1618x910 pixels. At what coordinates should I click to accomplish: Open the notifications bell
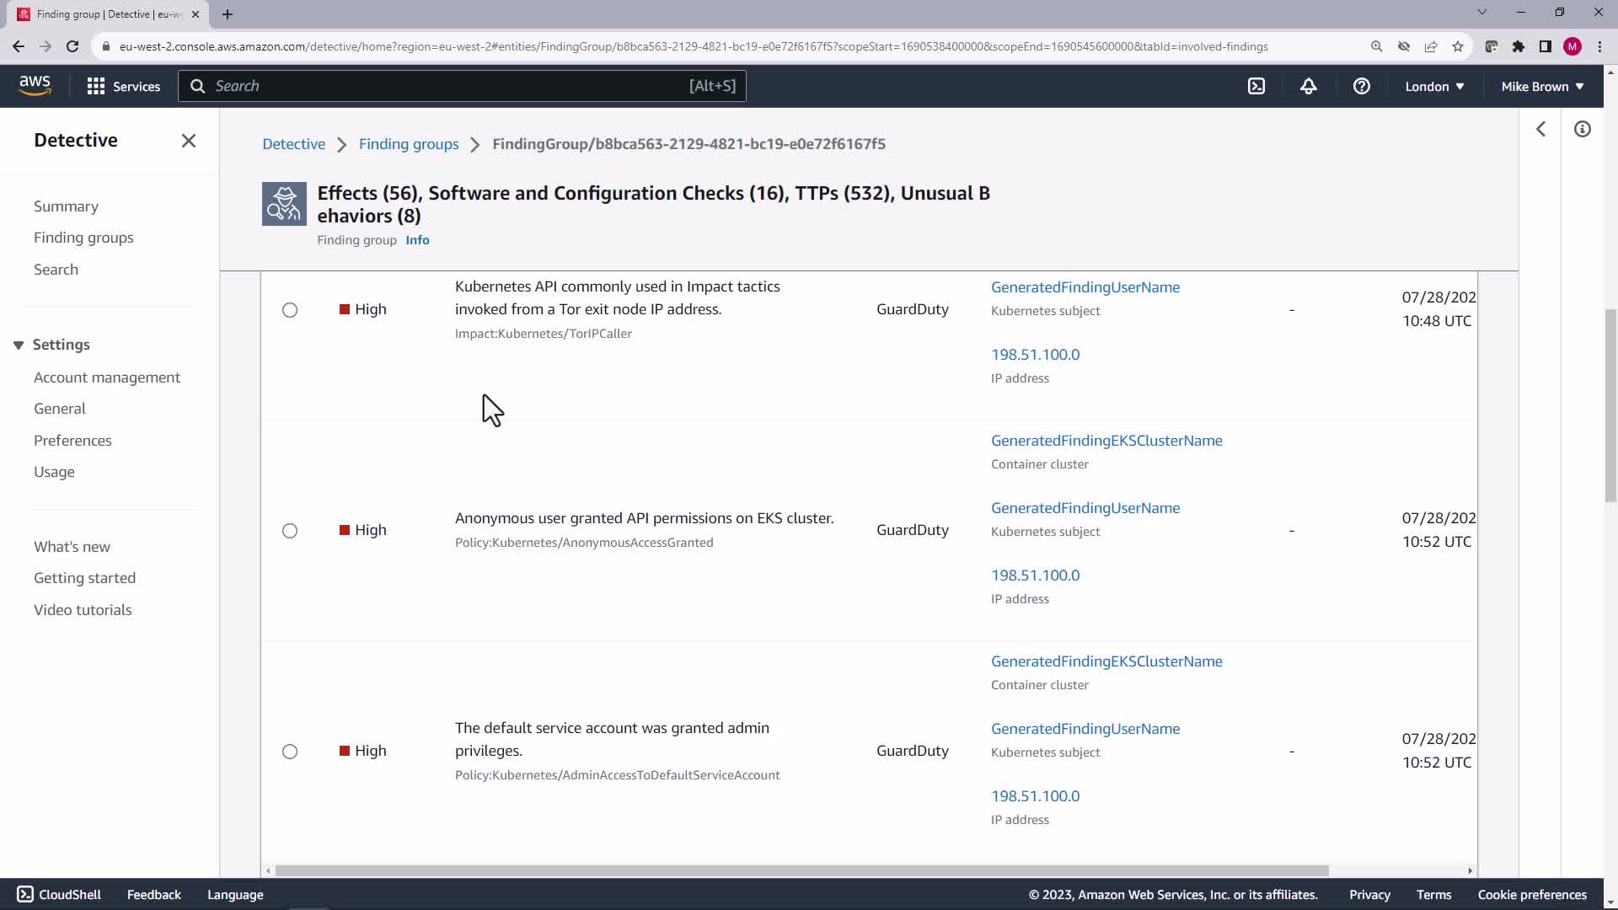pos(1308,86)
